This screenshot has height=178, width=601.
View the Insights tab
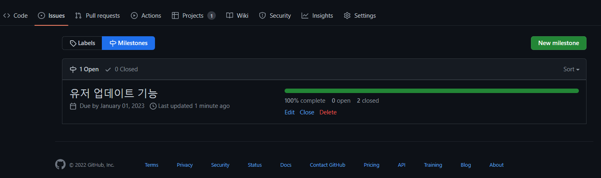[317, 16]
